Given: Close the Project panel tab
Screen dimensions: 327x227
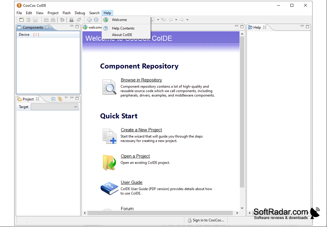Looking at the screenshot, I should (x=38, y=99).
